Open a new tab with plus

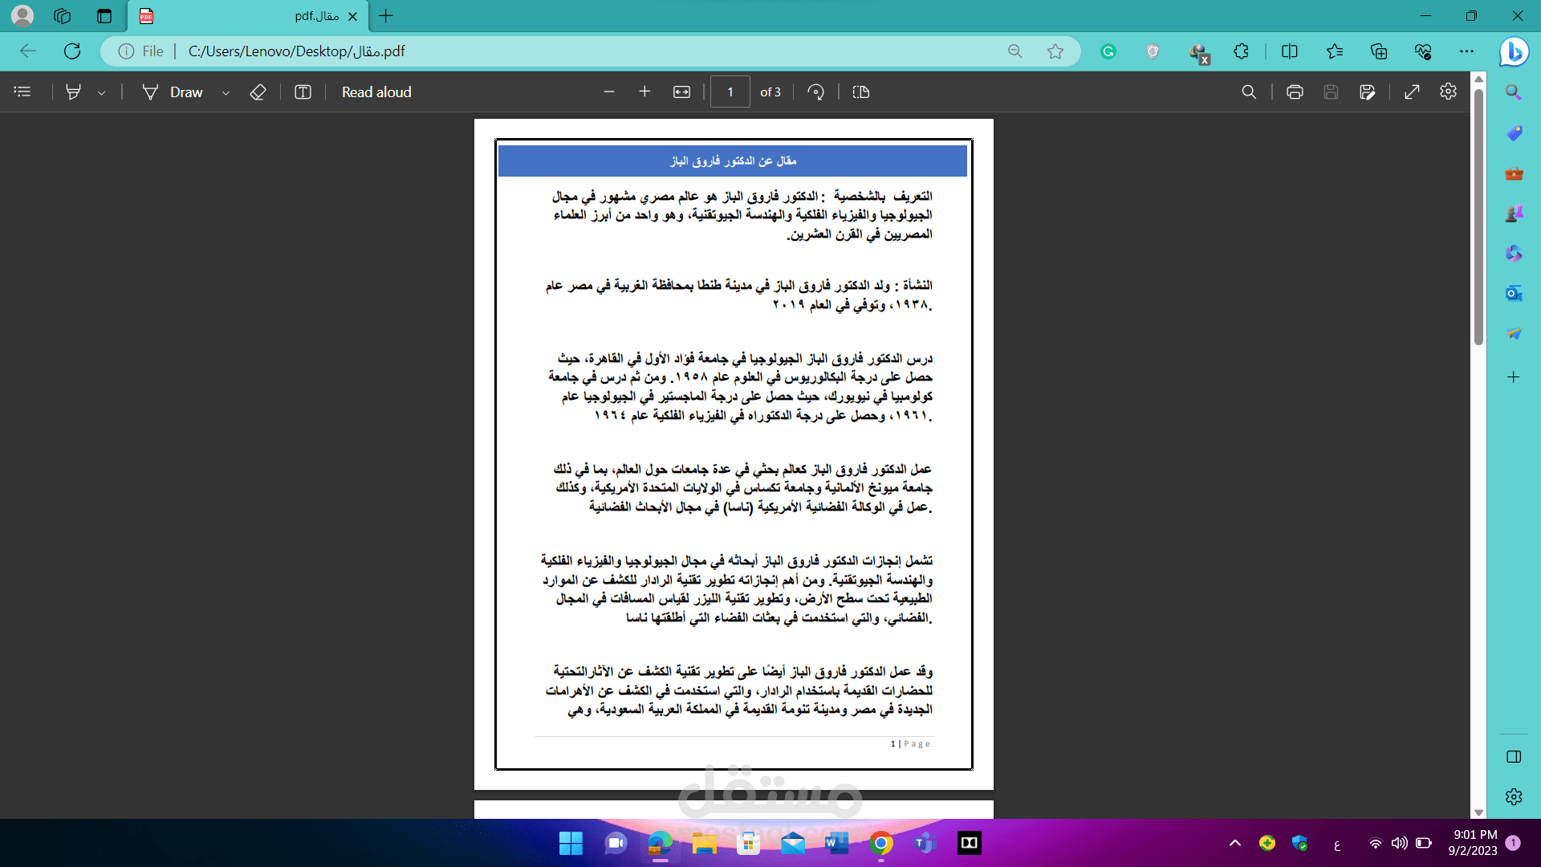point(386,15)
